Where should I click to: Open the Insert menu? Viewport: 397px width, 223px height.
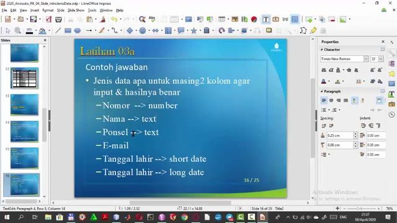tap(35, 11)
